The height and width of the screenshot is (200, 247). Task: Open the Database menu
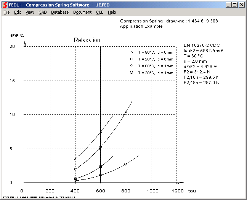[60, 12]
